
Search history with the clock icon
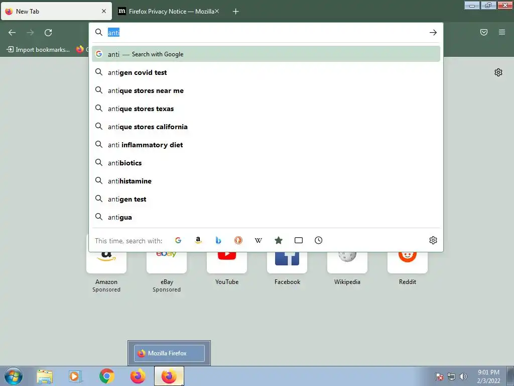319,240
